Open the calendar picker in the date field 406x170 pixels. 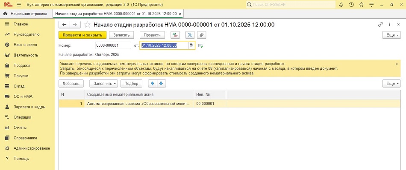pyautogui.click(x=191, y=45)
